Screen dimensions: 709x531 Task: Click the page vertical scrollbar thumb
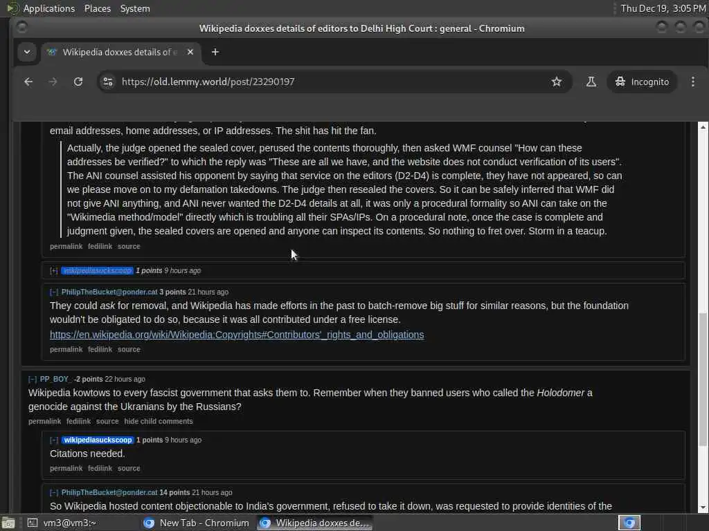[x=703, y=379]
